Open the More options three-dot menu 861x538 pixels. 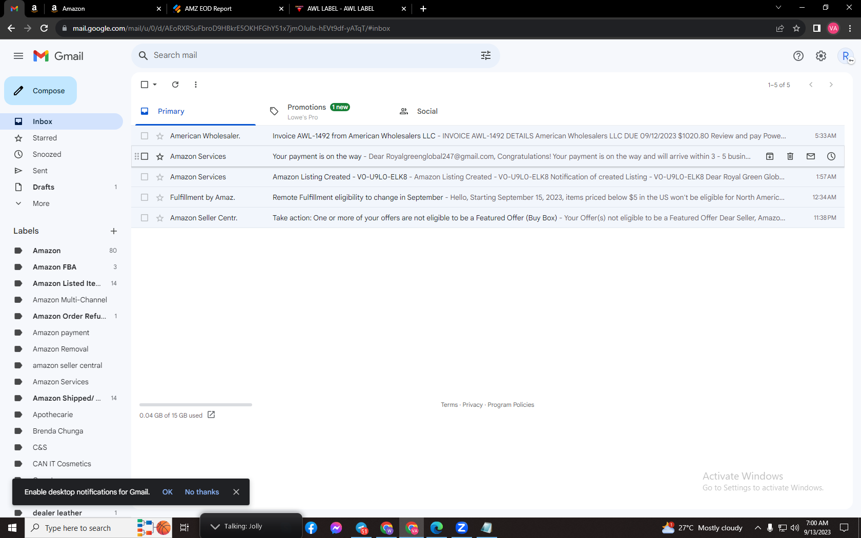pos(196,85)
